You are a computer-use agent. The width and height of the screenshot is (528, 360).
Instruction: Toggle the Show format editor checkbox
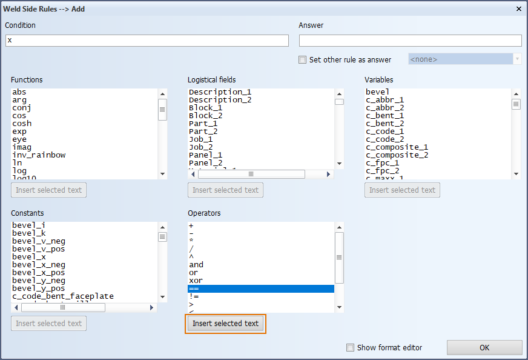(350, 348)
